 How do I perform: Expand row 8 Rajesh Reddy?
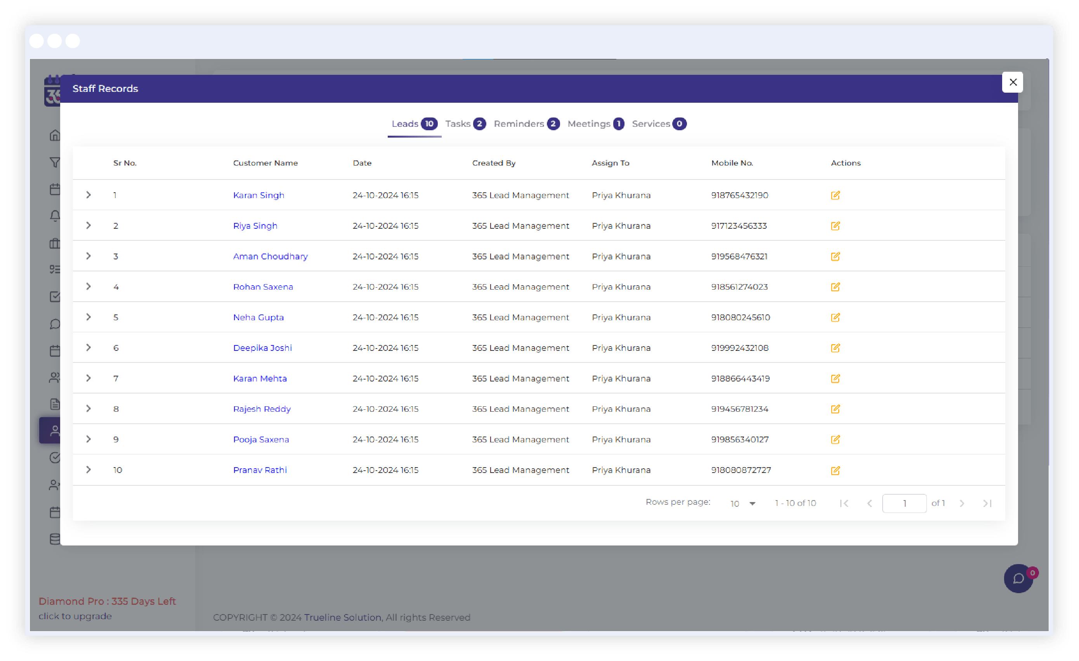click(88, 409)
